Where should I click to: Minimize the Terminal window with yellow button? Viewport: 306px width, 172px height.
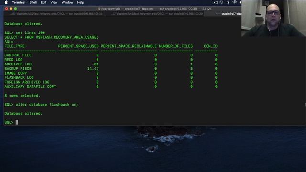(x=11, y=9)
